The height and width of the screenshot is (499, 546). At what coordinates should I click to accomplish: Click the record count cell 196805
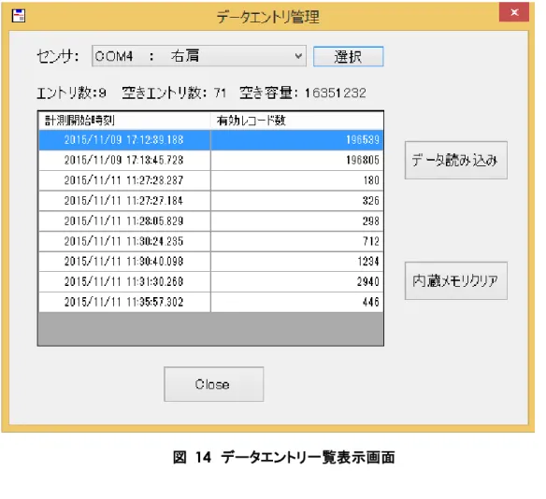point(297,161)
